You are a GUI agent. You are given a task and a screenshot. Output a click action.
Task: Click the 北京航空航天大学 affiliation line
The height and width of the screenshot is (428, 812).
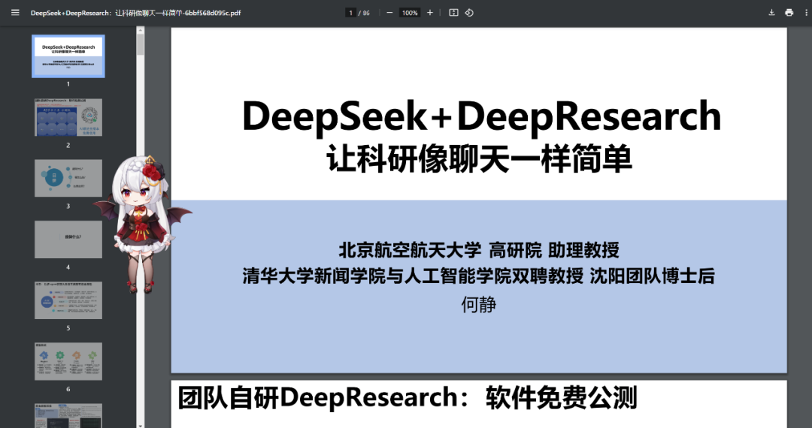[x=479, y=250]
